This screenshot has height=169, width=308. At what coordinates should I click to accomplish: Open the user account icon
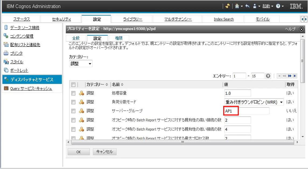pyautogui.click(x=255, y=6)
